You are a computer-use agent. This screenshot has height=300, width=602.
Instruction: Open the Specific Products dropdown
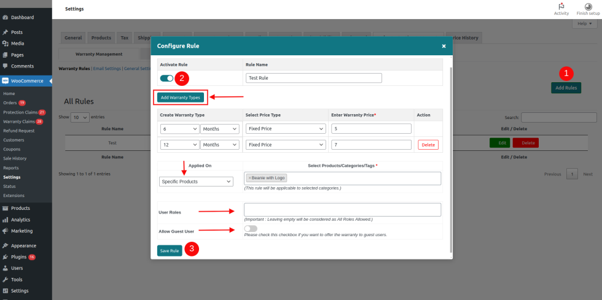tap(196, 182)
